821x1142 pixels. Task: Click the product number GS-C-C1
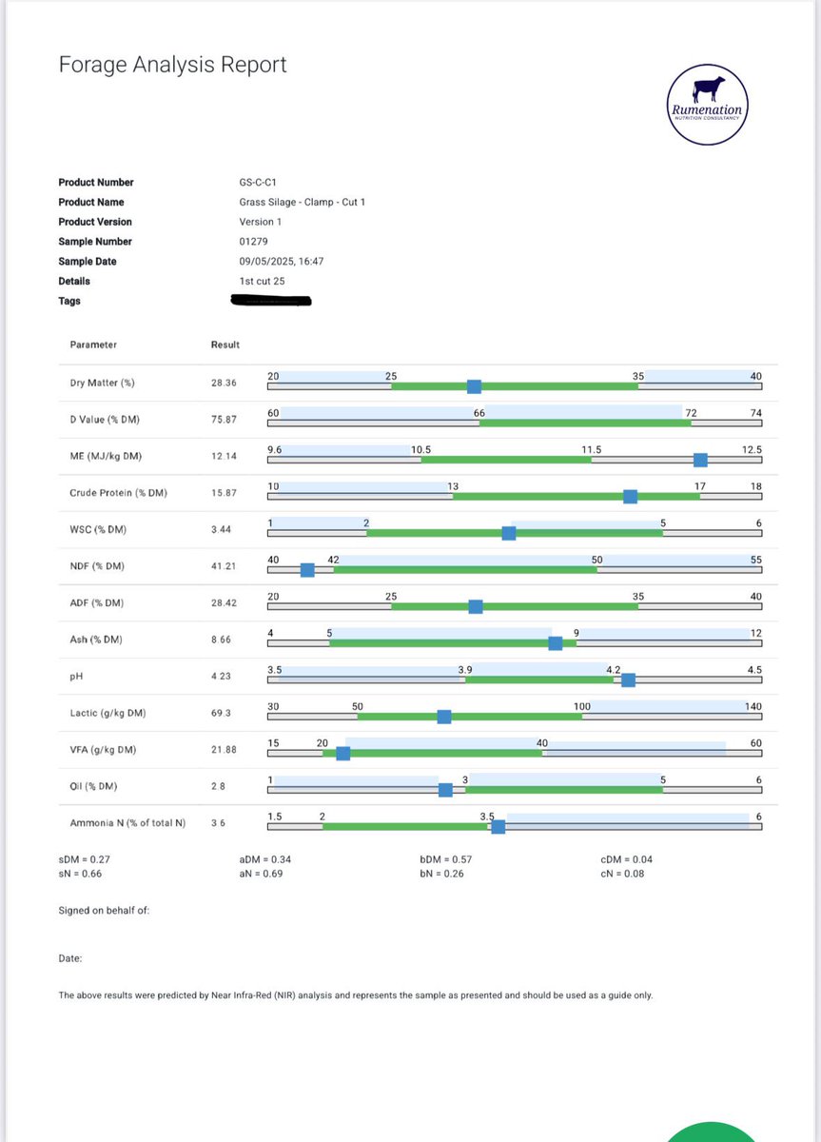click(x=258, y=182)
